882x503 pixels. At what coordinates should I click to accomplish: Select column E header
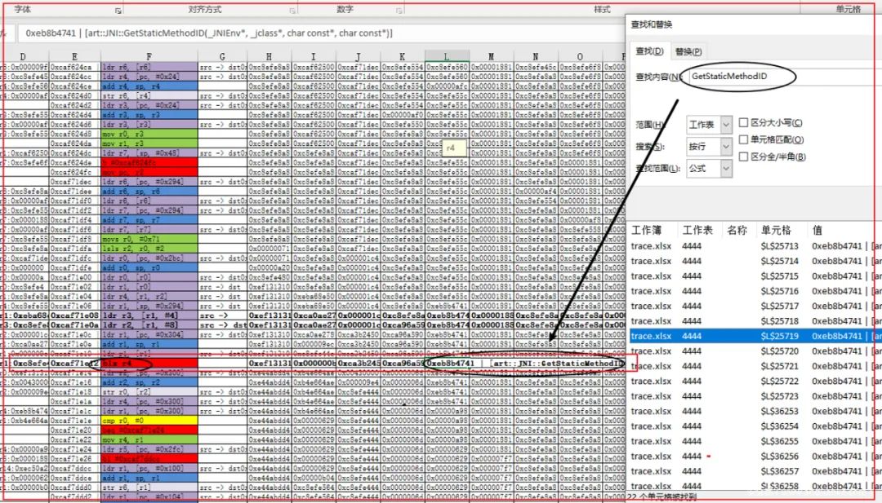[75, 56]
